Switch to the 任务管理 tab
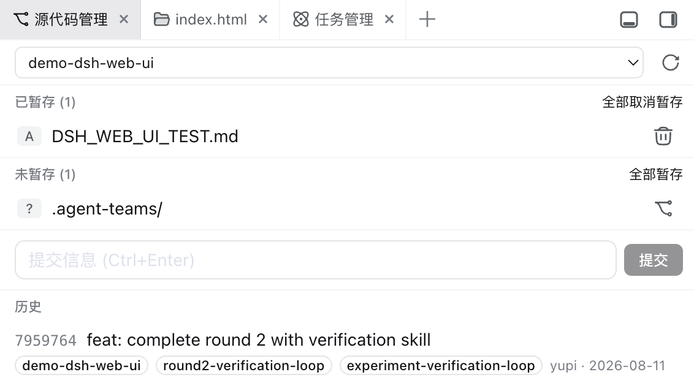694x380 pixels. click(x=343, y=20)
